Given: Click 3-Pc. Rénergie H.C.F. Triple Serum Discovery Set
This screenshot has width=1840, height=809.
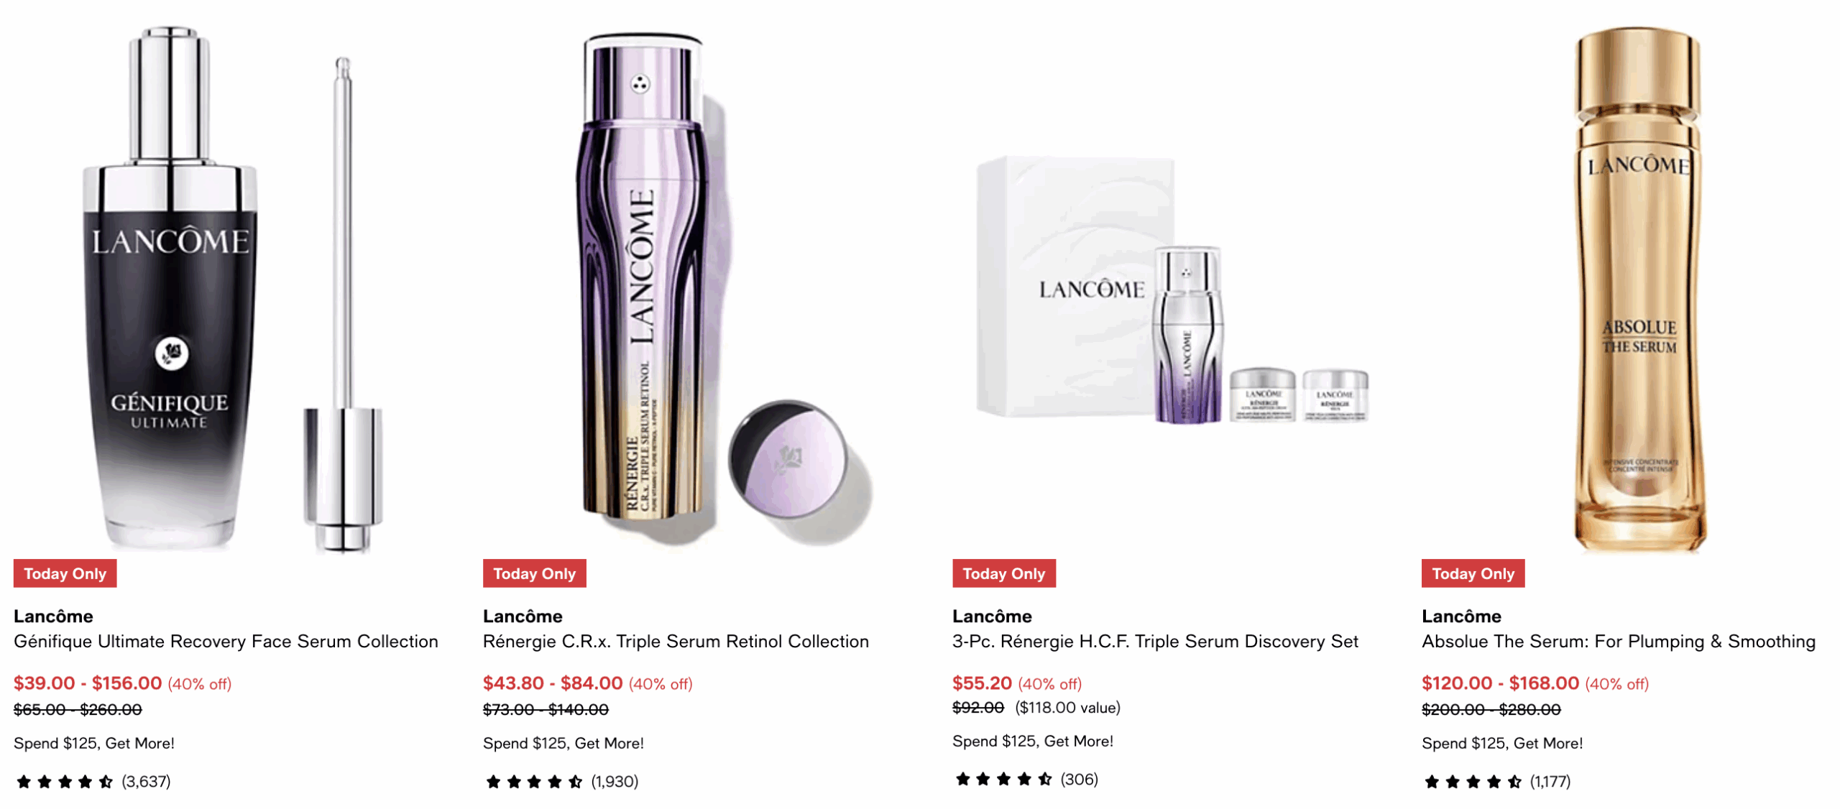Looking at the screenshot, I should pos(1155,641).
